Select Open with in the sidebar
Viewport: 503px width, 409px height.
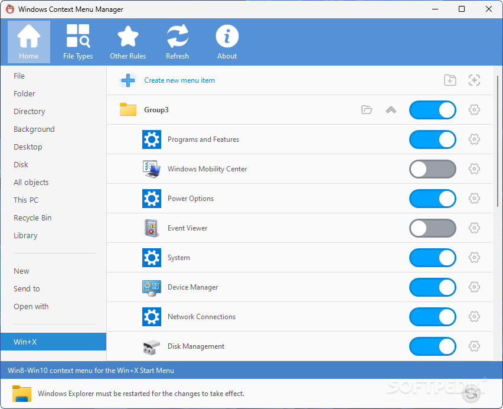[53, 307]
